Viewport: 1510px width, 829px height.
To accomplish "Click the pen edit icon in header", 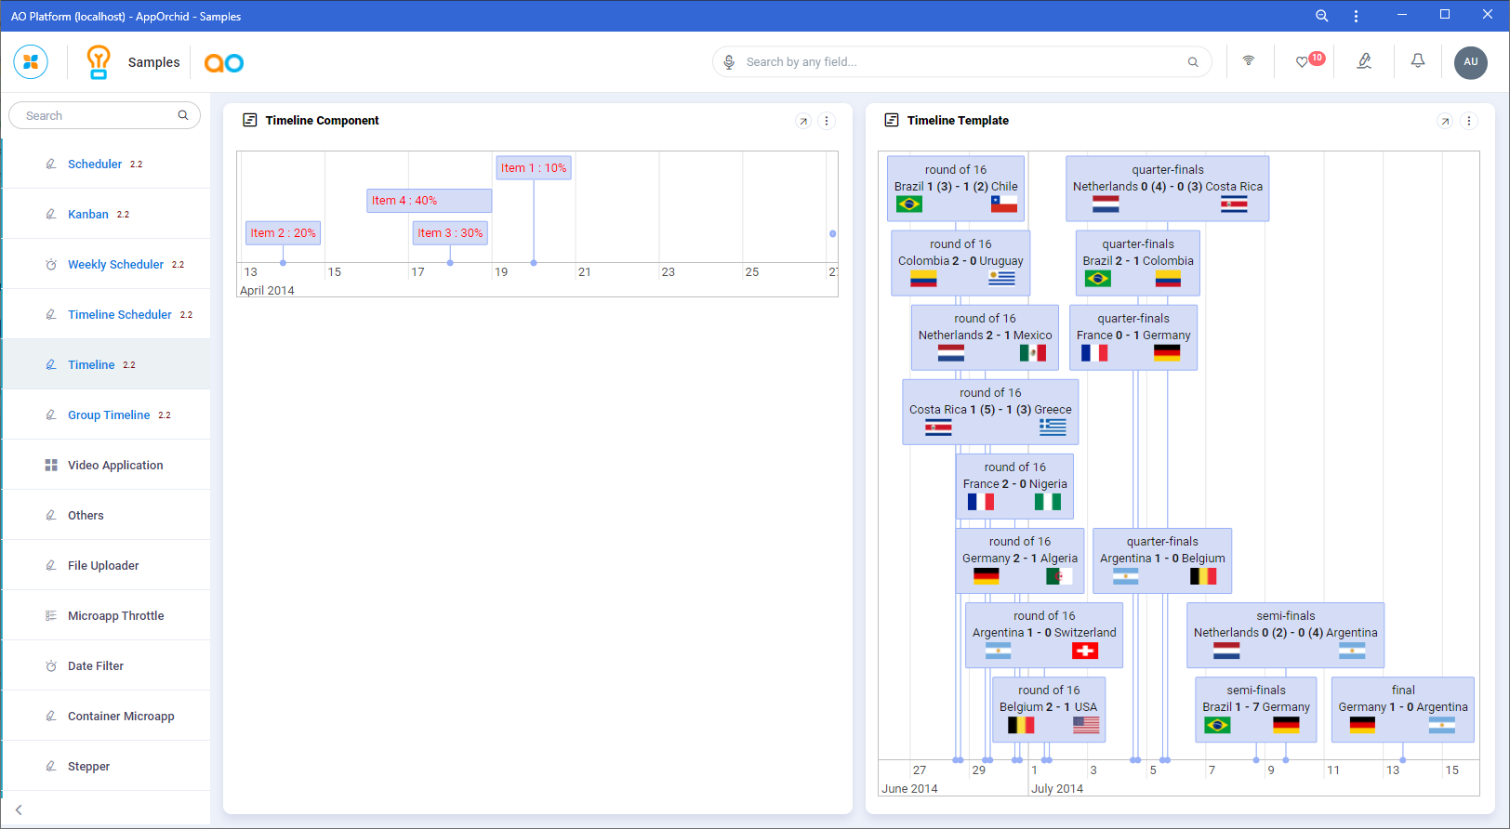I will point(1364,61).
